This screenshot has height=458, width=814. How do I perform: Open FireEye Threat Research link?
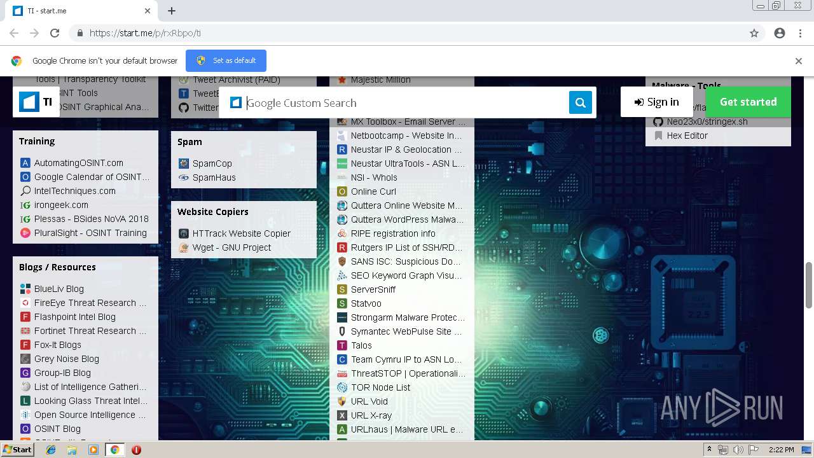[90, 303]
